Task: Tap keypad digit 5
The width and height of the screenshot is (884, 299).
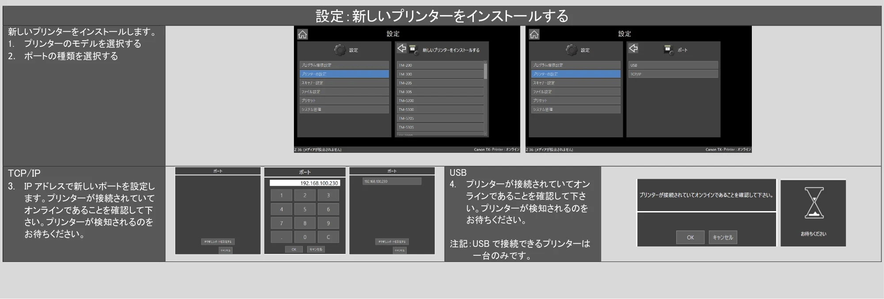Action: pyautogui.click(x=305, y=209)
